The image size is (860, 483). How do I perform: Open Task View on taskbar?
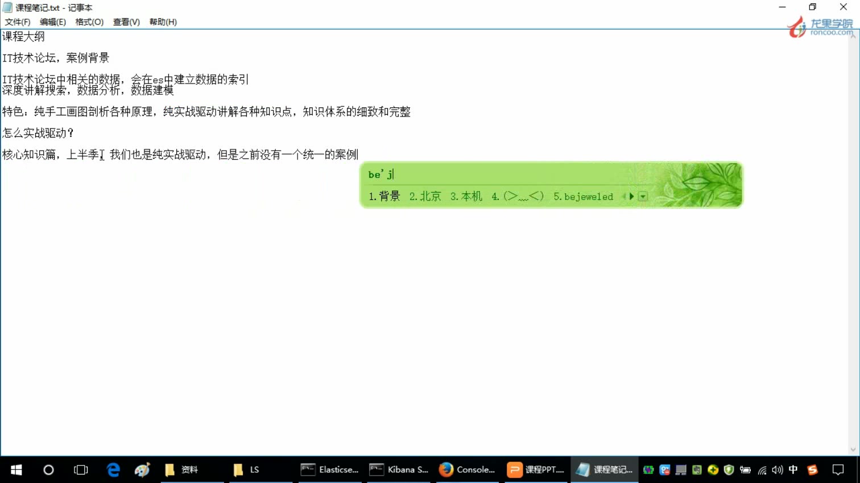[81, 469]
